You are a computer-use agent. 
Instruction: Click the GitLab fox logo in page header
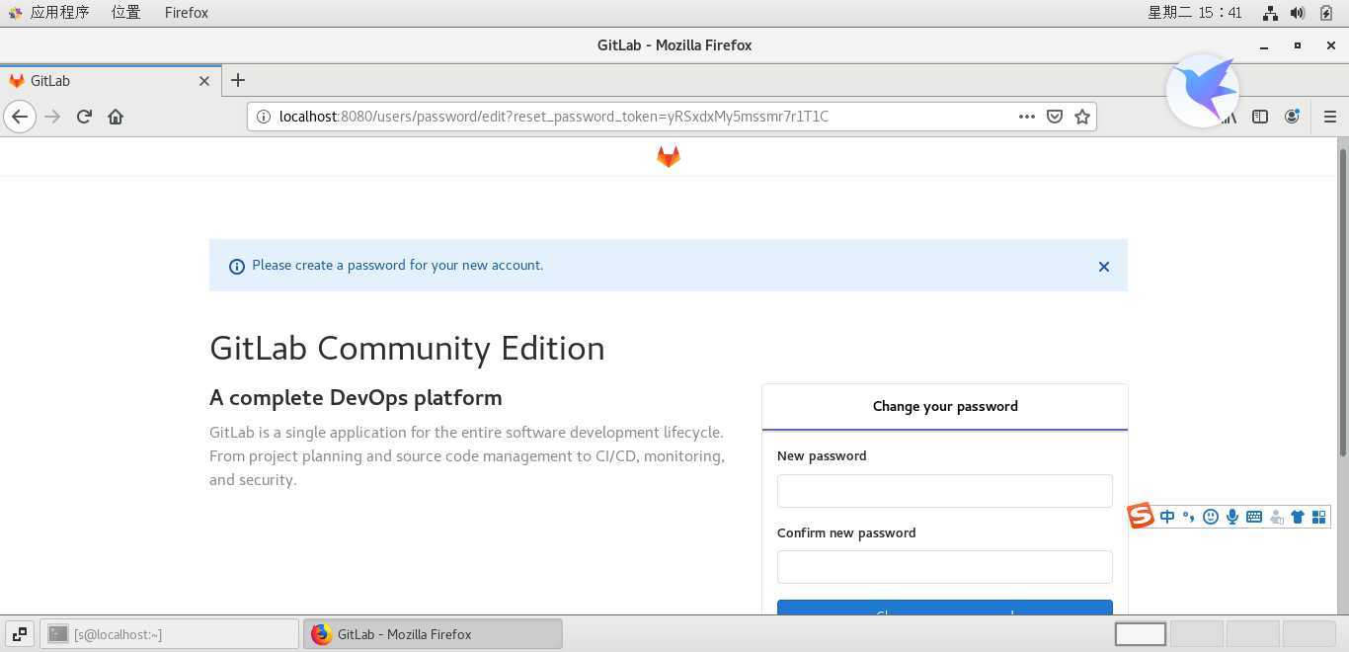pyautogui.click(x=669, y=156)
